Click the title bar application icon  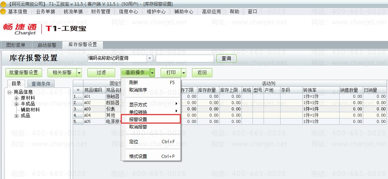point(3,4)
